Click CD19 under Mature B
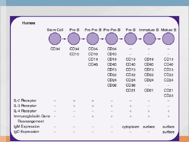This screenshot has width=189, height=142. coord(169,59)
